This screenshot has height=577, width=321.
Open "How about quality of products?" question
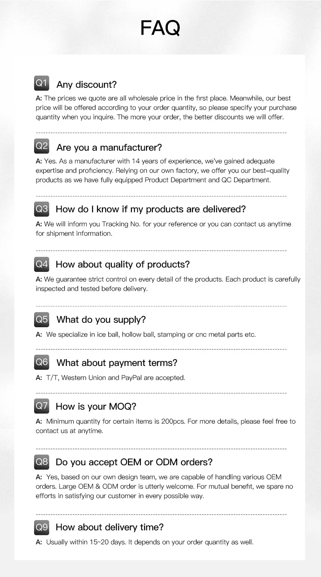point(122,265)
